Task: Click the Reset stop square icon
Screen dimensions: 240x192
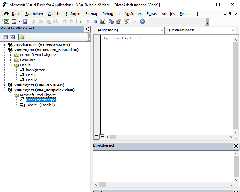Action: pos(95,22)
